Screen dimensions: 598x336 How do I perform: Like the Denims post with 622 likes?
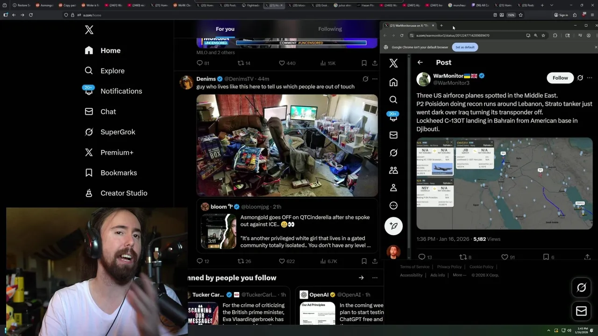click(286, 261)
